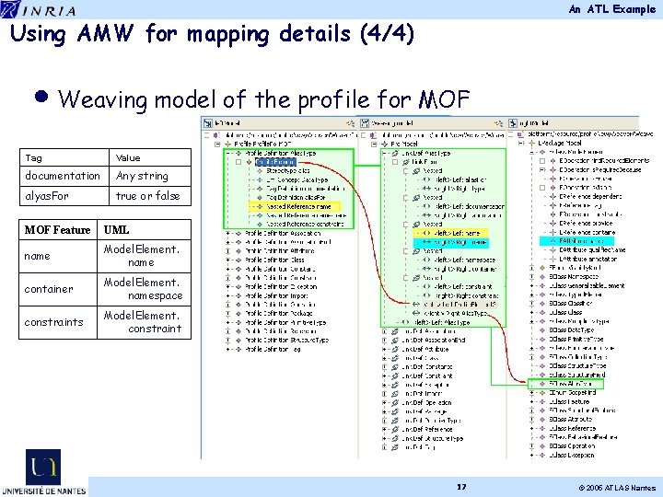Image resolution: width=663 pixels, height=497 pixels.
Task: Collapse the LinkDef AliasType node
Action: (x=385, y=153)
